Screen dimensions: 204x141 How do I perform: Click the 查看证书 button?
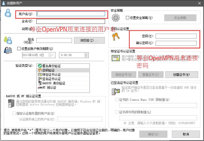tap(151, 75)
